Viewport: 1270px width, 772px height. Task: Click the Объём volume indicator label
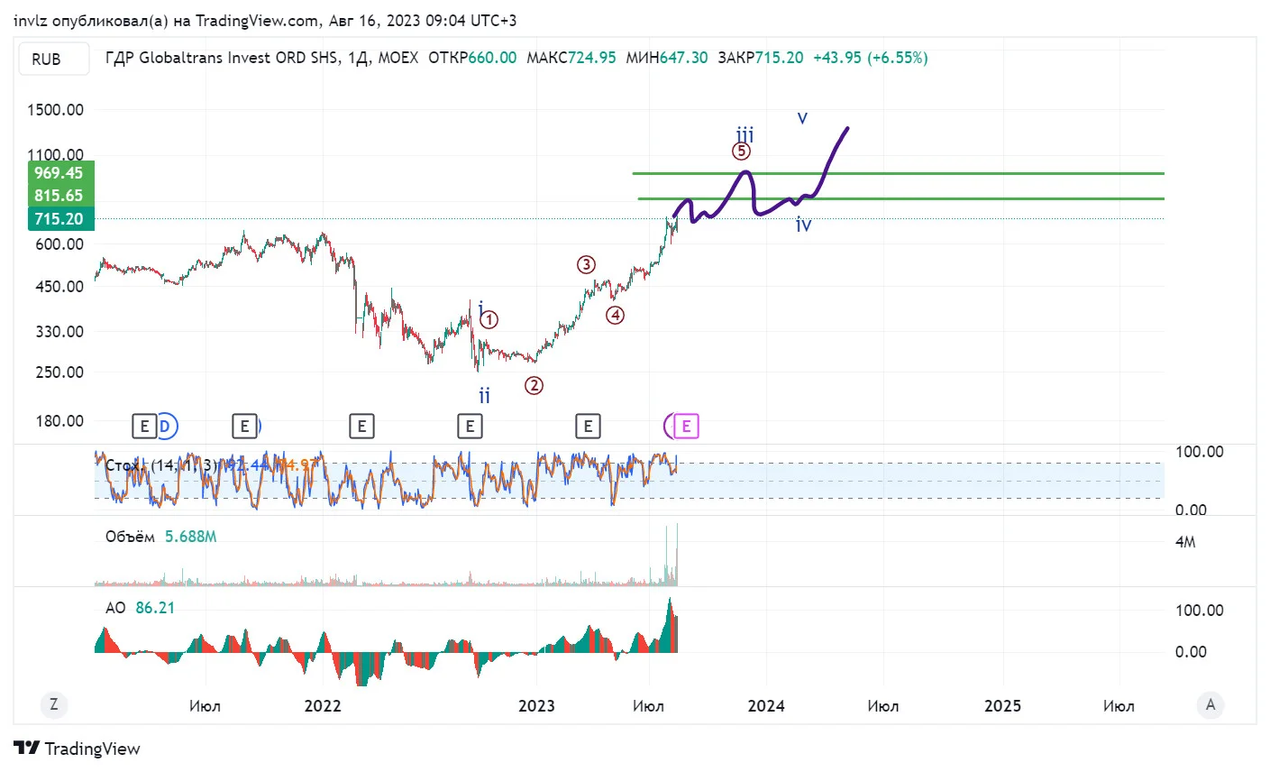(130, 537)
